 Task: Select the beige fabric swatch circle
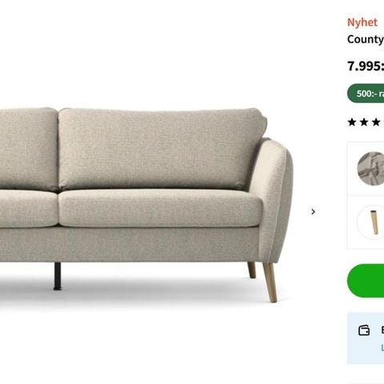(371, 168)
